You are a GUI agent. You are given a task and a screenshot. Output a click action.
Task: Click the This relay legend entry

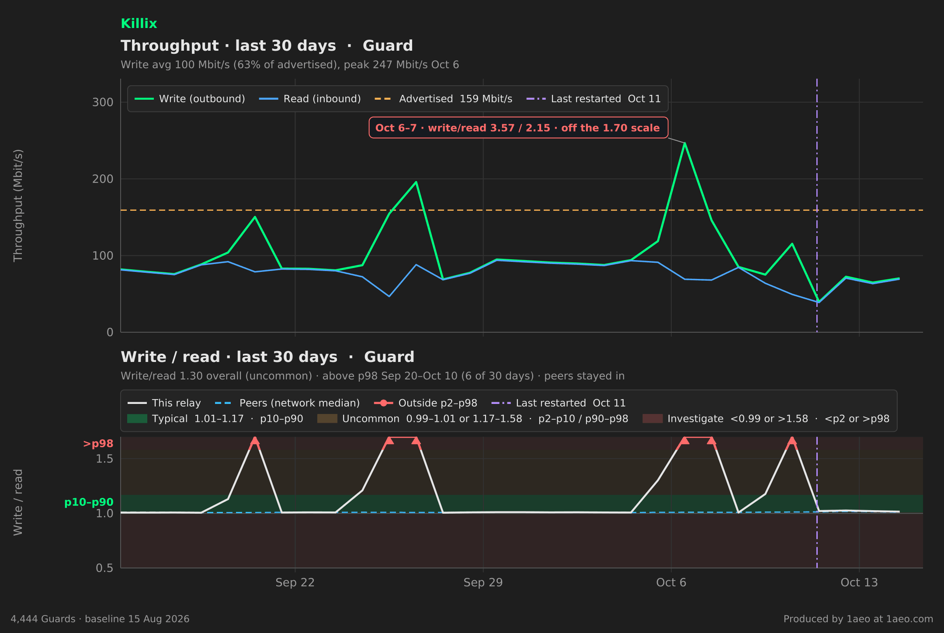click(164, 403)
